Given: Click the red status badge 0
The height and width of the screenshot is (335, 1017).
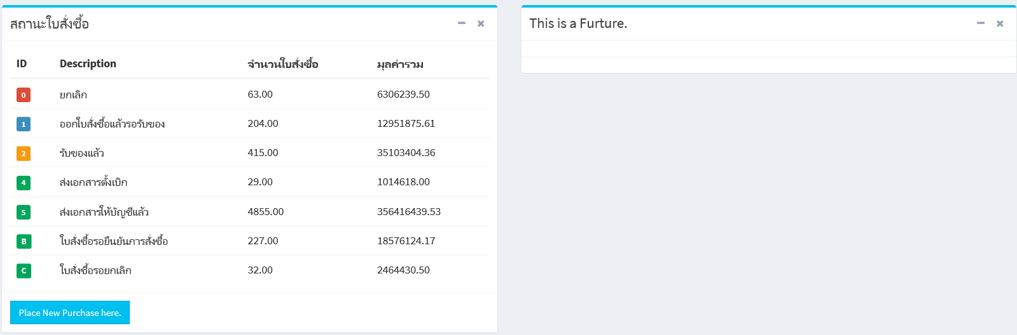Looking at the screenshot, I should (24, 95).
